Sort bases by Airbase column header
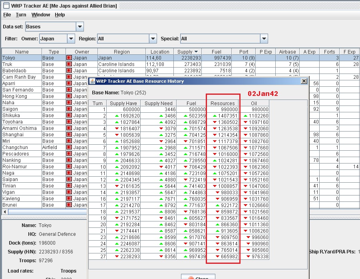The width and height of the screenshot is (360, 279). tap(287, 52)
